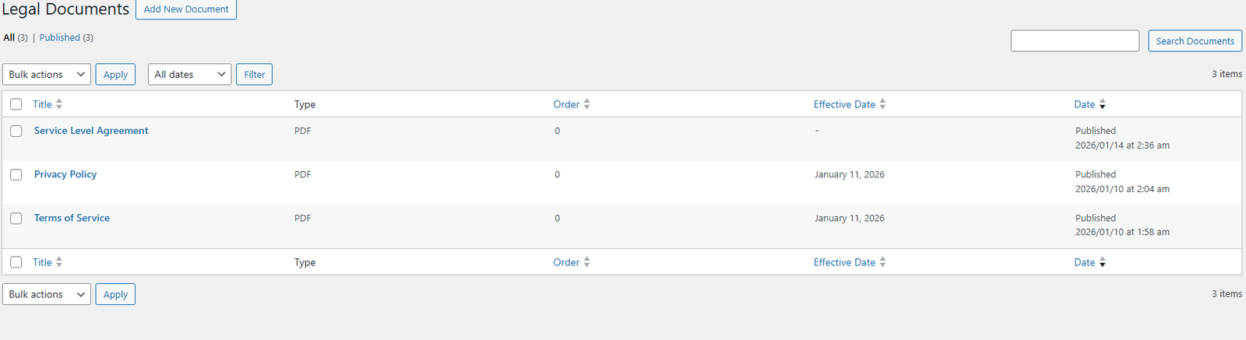The image size is (1246, 340).
Task: Click footer Effective Date sort icon
Action: [882, 262]
